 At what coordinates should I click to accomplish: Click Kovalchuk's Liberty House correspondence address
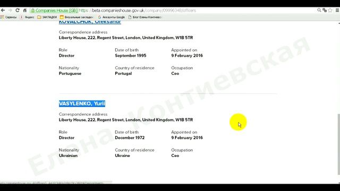(126, 38)
